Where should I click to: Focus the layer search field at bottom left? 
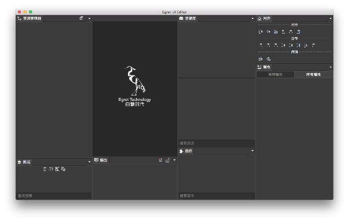pos(54,196)
